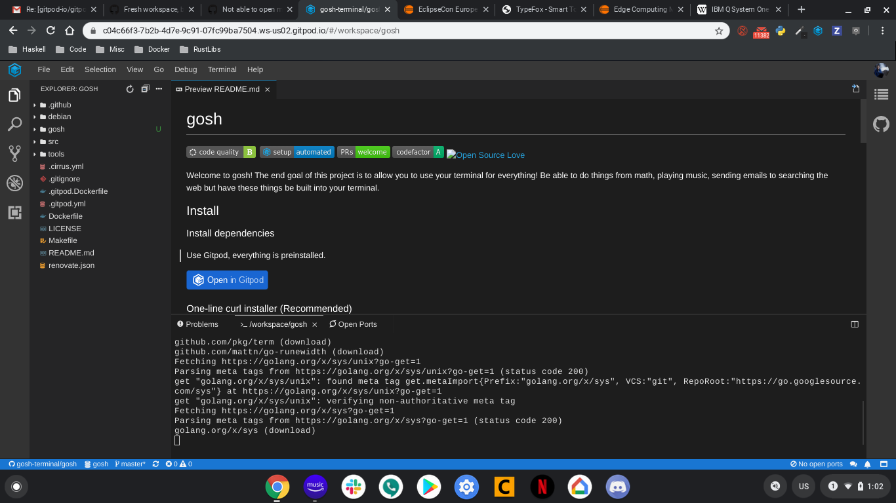Screen dimensions: 896x503
Task: Open the Extensions view in the activity bar
Action: [x=14, y=212]
